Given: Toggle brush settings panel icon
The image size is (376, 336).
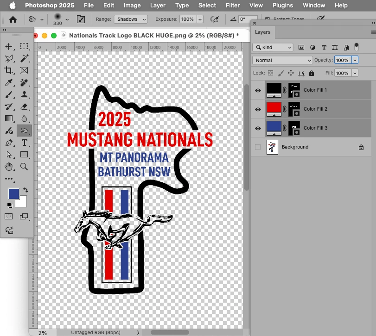Looking at the screenshot, I should pyautogui.click(x=81, y=19).
